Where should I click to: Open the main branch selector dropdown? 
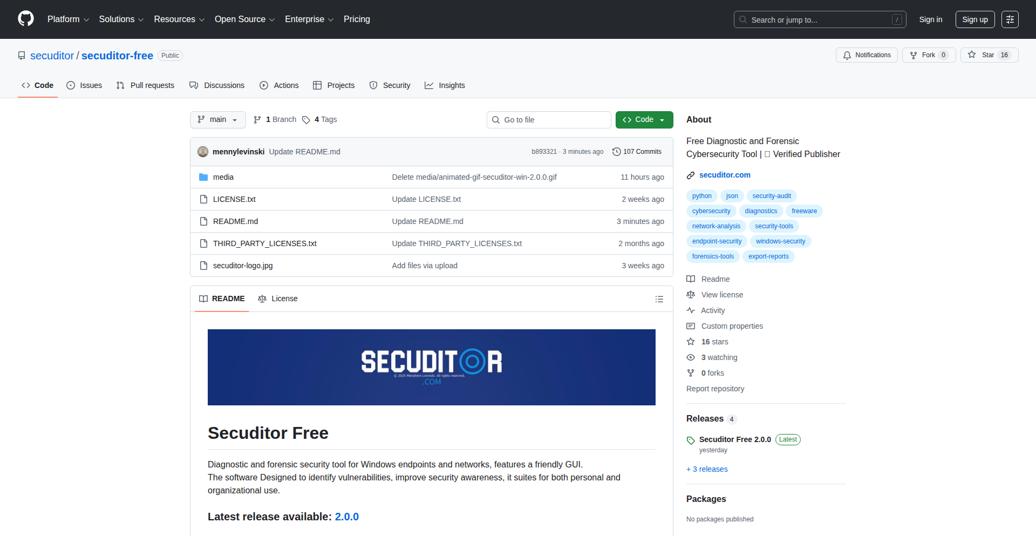pos(217,120)
